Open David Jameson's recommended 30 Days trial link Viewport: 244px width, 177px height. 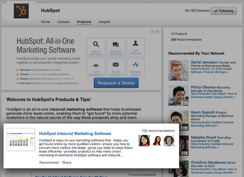tap(211, 70)
